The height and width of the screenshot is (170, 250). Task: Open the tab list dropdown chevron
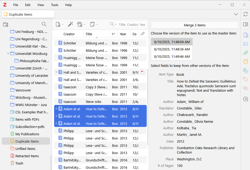click(236, 14)
